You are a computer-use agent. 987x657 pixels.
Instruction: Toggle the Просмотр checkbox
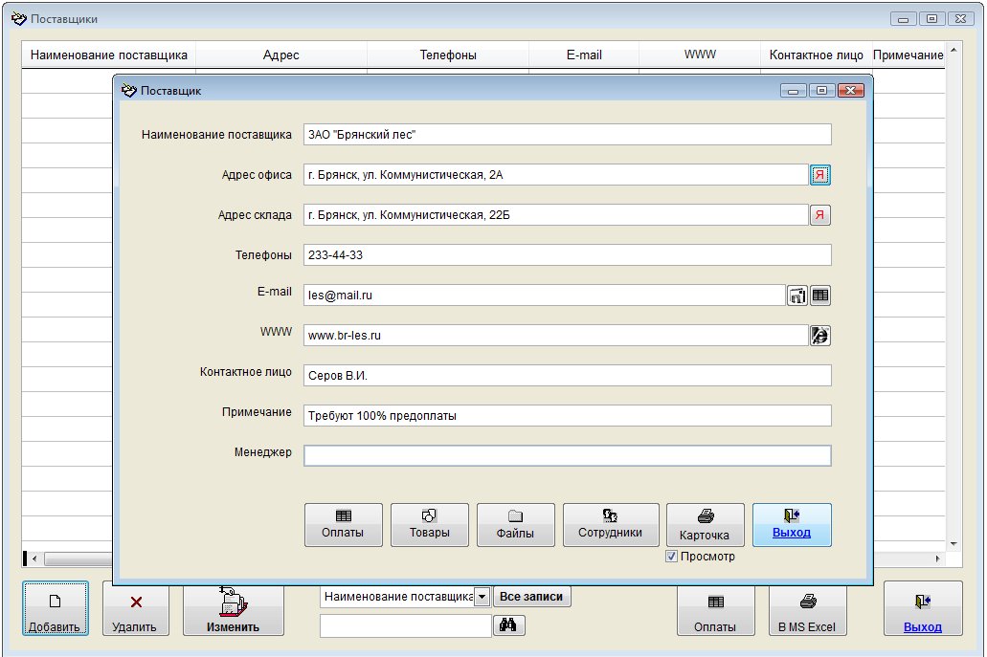672,557
